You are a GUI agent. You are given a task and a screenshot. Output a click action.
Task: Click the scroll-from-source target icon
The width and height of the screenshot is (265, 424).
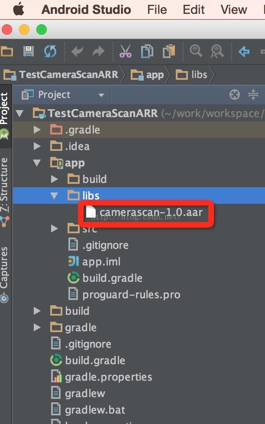pyautogui.click(x=235, y=95)
